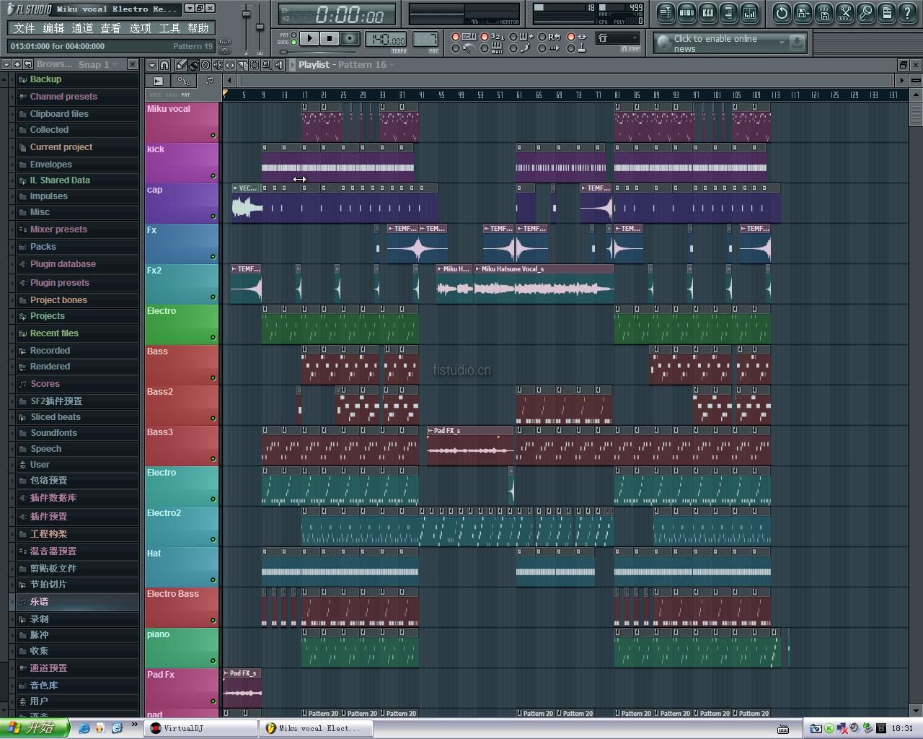The width and height of the screenshot is (923, 739).
Task: Open the online news panel dropdown arrow
Action: point(782,43)
